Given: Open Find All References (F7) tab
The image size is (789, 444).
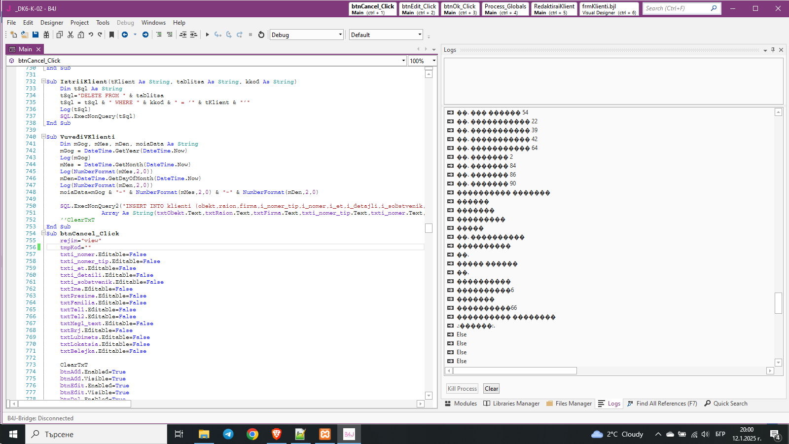Looking at the screenshot, I should (662, 404).
